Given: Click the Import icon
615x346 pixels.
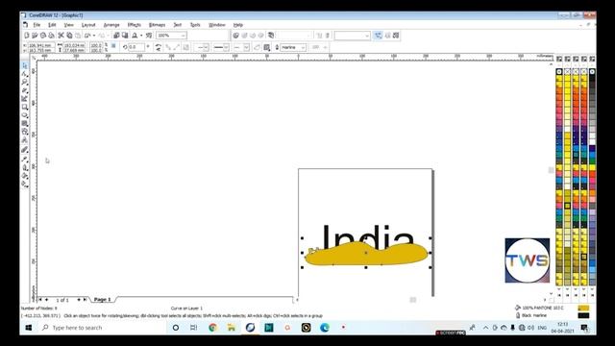Looking at the screenshot, I should (116, 36).
